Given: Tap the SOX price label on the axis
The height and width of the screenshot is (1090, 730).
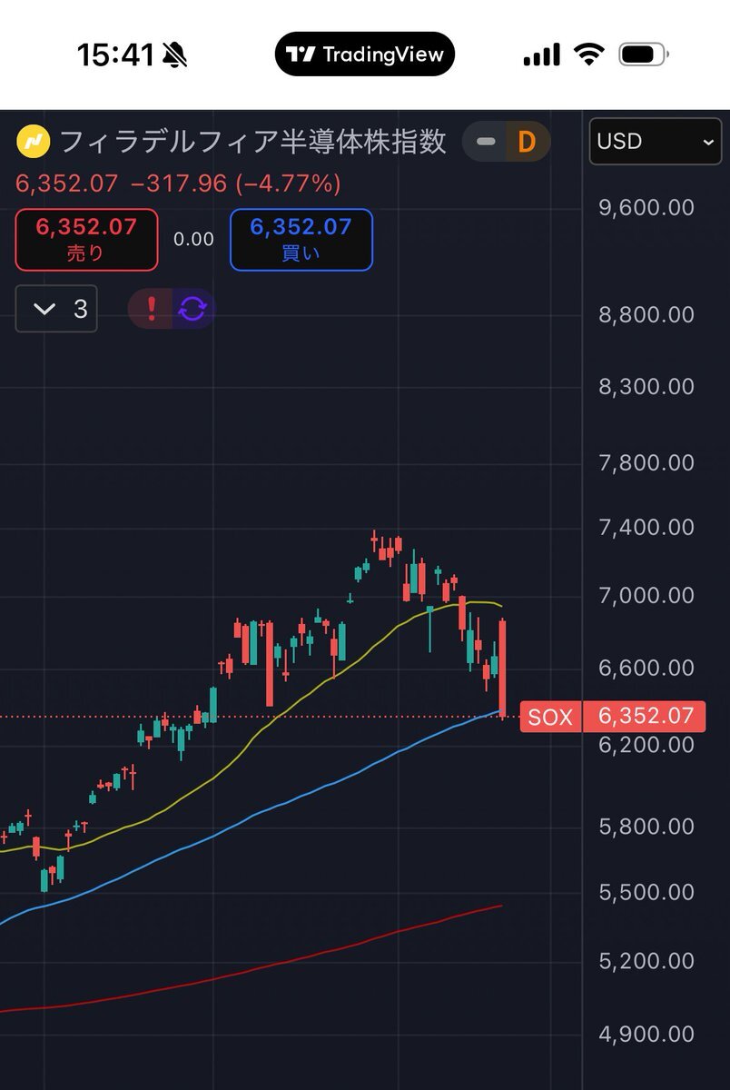Looking at the screenshot, I should pos(550,718).
